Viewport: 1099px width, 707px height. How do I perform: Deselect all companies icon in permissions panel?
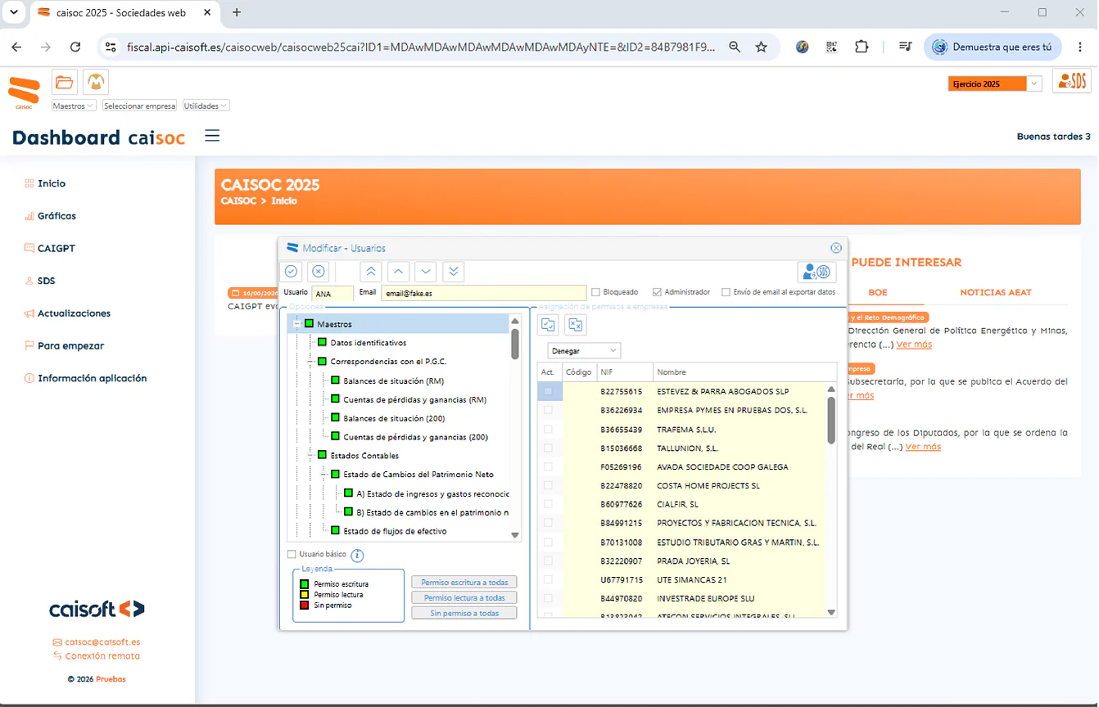coord(576,325)
